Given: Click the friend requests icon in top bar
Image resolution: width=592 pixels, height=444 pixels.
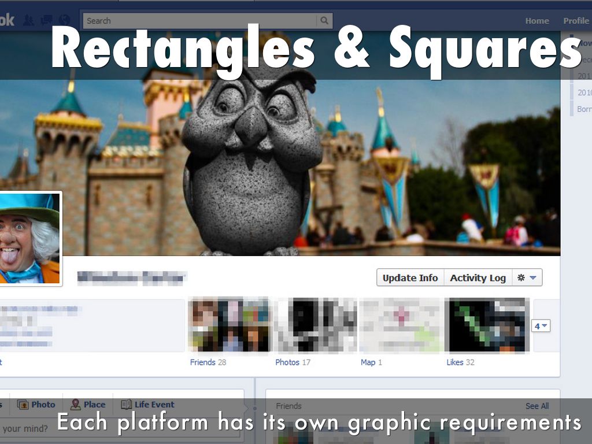Looking at the screenshot, I should [28, 21].
